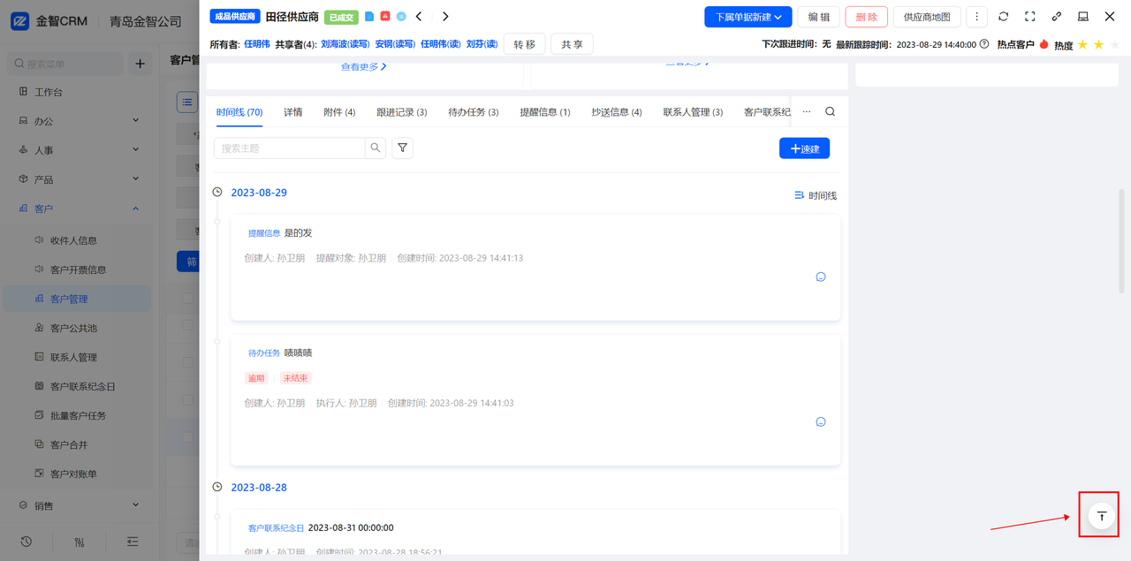
Task: Click clock marker beside 2023-08-28
Action: [x=217, y=488]
